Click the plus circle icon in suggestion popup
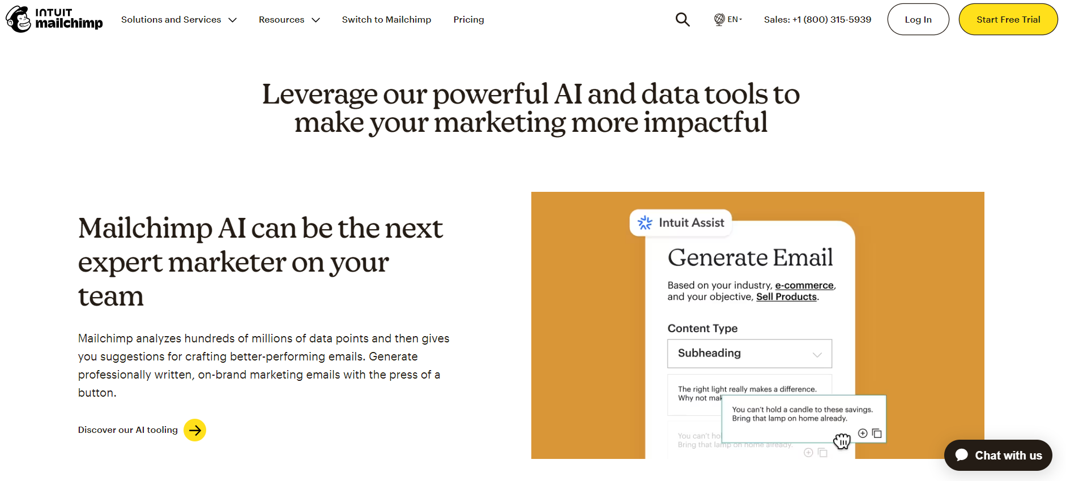 (x=863, y=433)
